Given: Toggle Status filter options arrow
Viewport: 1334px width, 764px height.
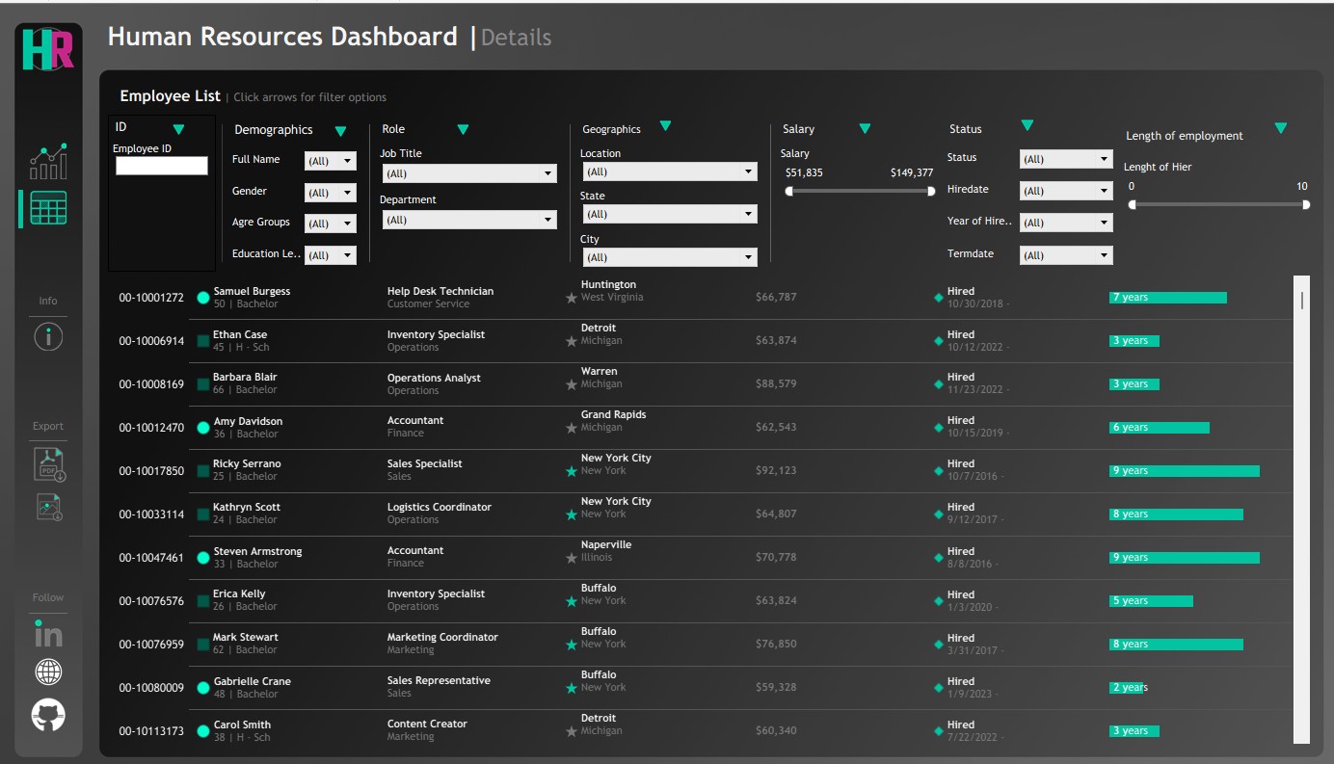Looking at the screenshot, I should [x=1027, y=125].
